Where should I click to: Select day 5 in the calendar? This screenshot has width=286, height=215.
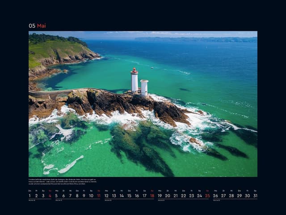[x=56, y=196]
